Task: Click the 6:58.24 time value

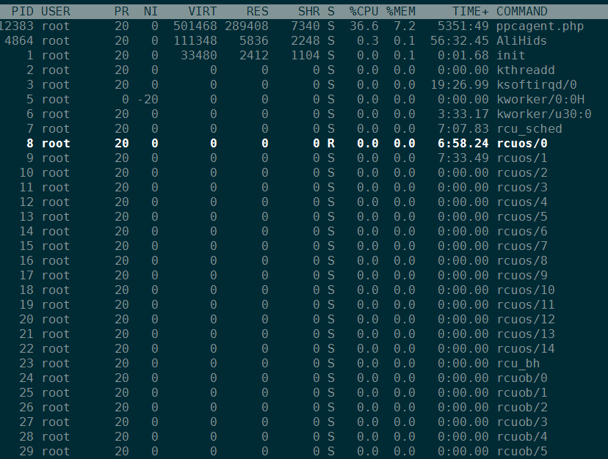Action: [x=463, y=144]
